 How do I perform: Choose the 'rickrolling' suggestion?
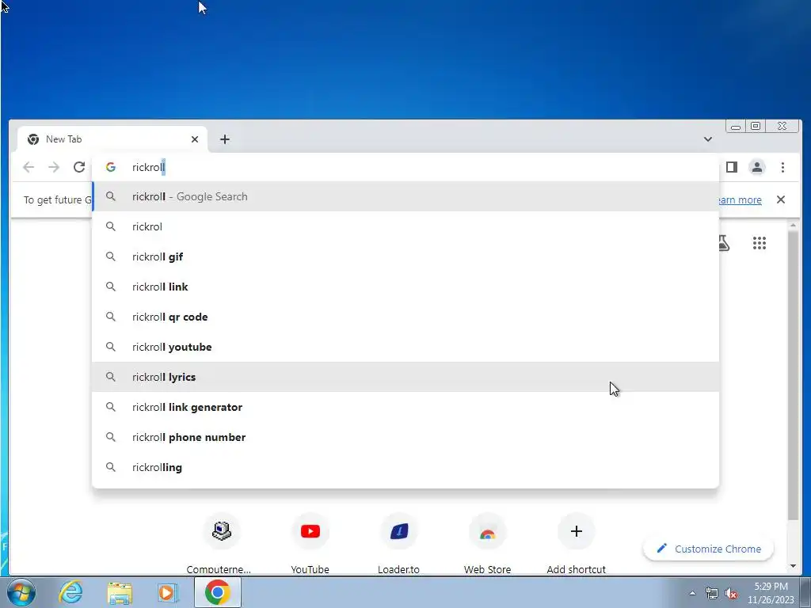405,467
